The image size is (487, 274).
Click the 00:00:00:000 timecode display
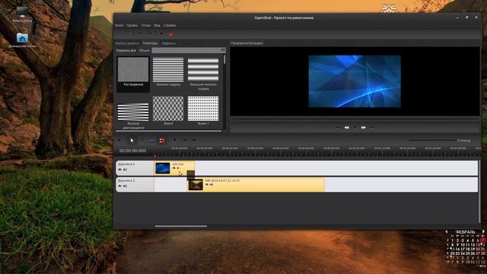click(132, 151)
